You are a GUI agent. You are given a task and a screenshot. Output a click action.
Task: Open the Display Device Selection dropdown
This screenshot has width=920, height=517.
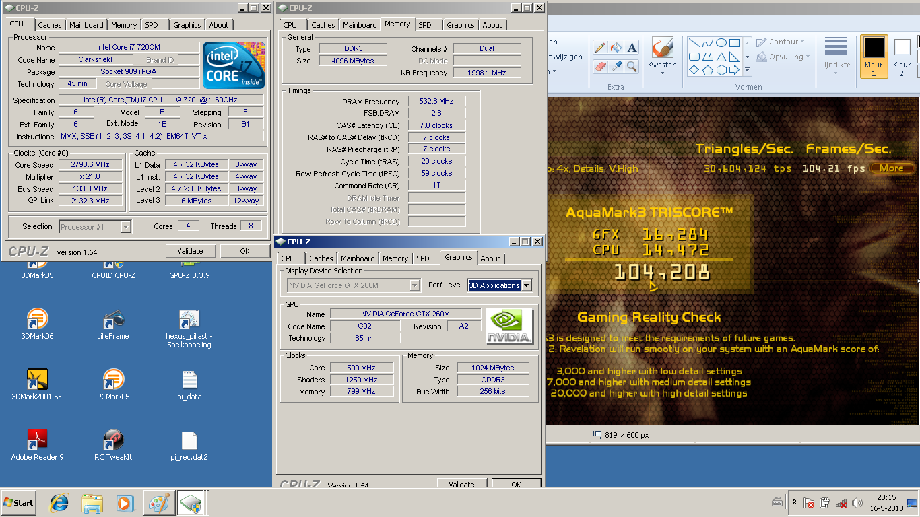click(414, 285)
